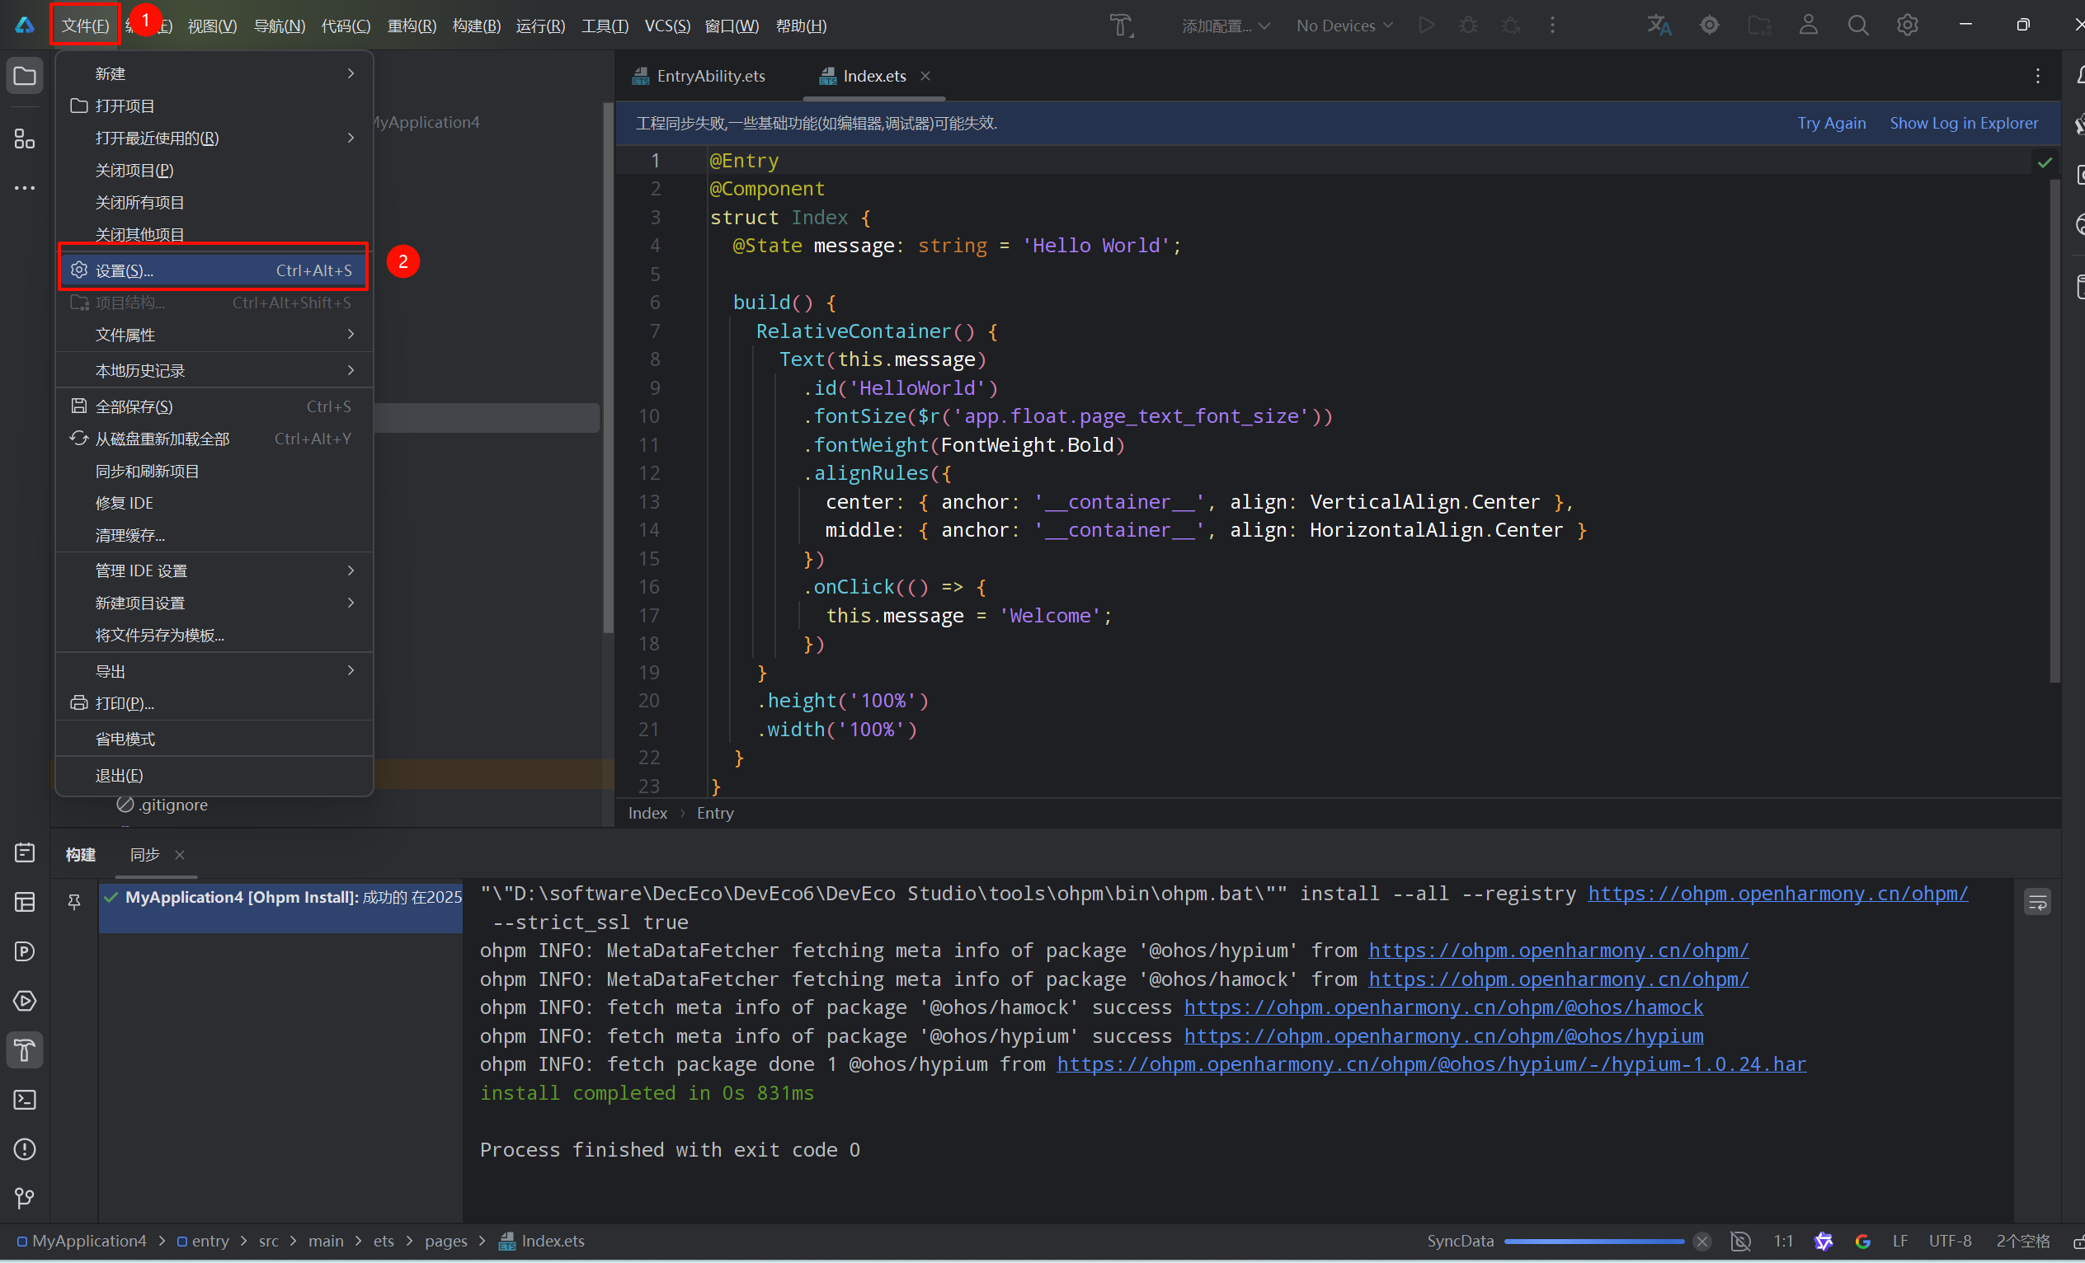Click the Try Again link
The width and height of the screenshot is (2085, 1263).
tap(1831, 124)
